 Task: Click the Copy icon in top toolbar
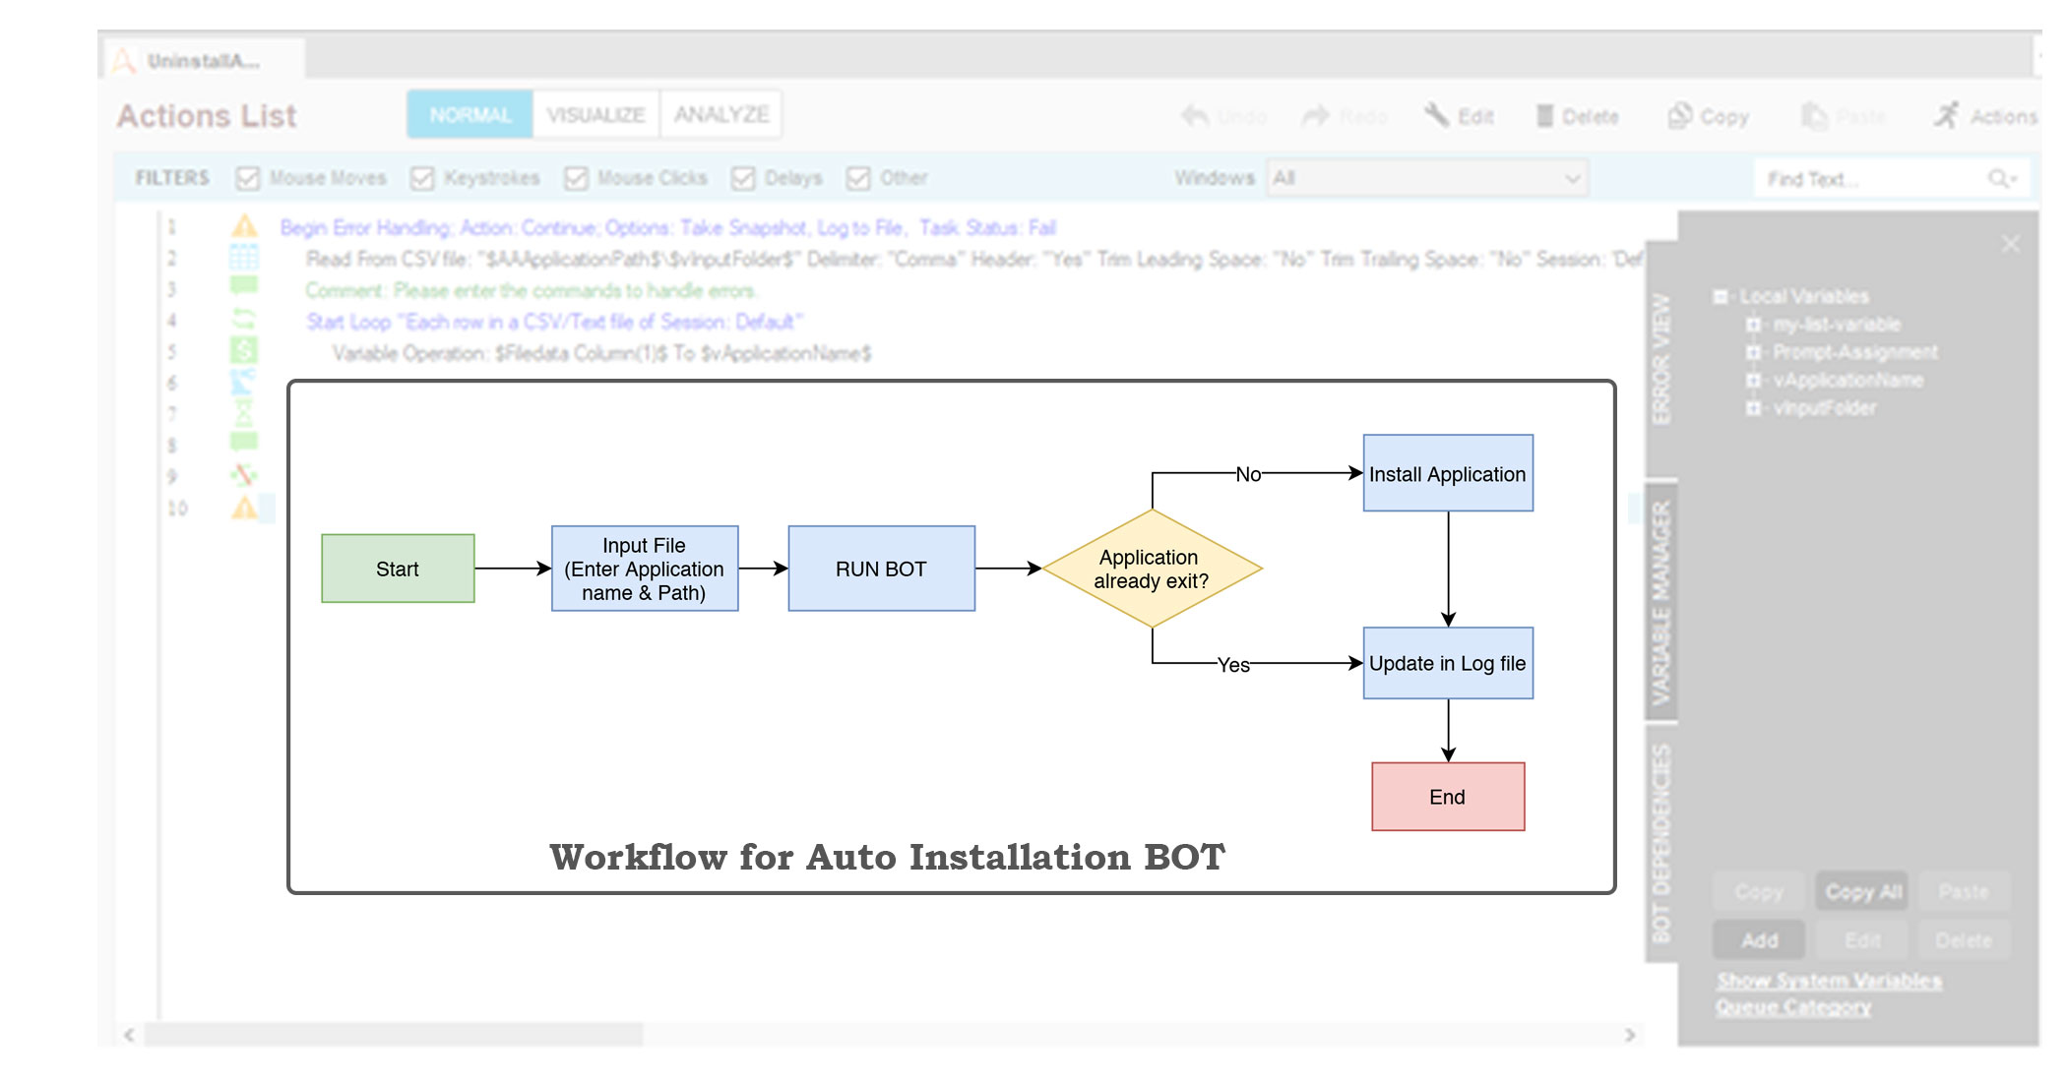(1679, 116)
